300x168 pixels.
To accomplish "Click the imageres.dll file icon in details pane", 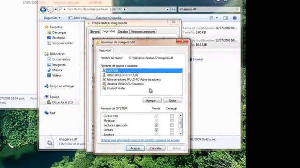I will point(50,142).
